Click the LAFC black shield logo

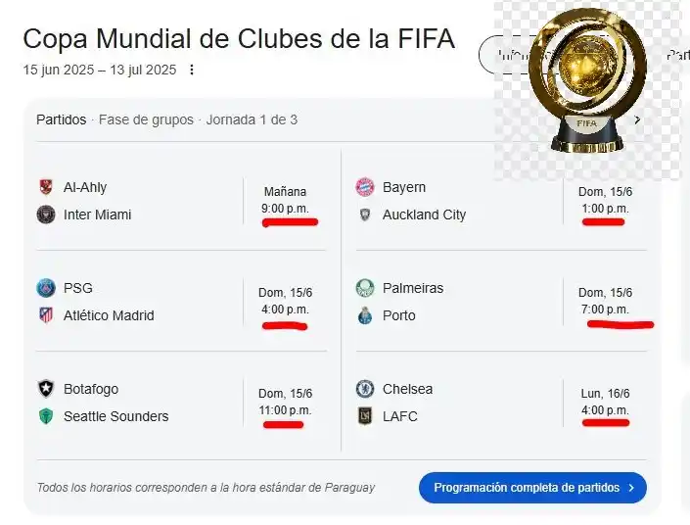click(365, 416)
